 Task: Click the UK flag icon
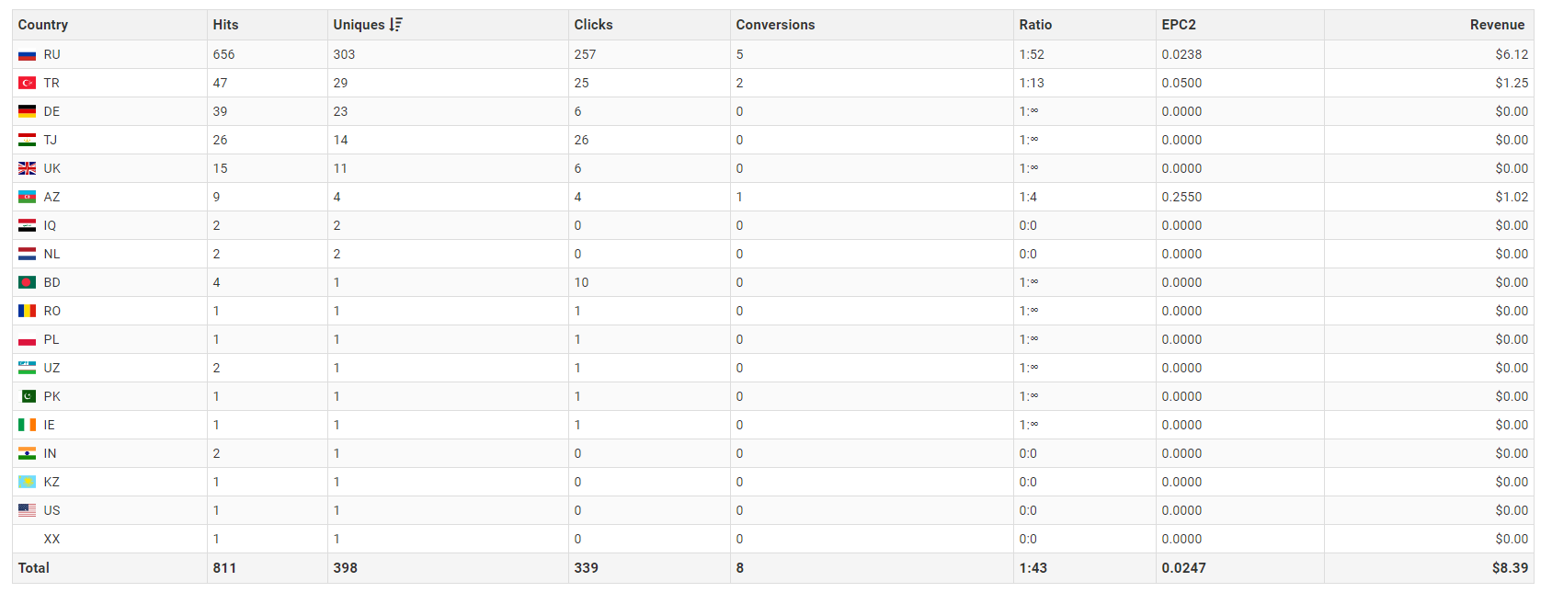28,169
